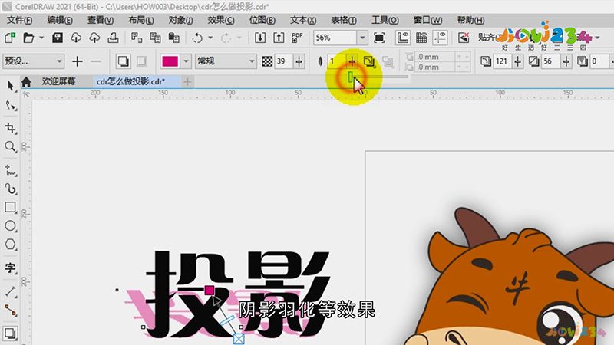Undo the last action
Viewport: 614px width, 345px height.
point(197,38)
